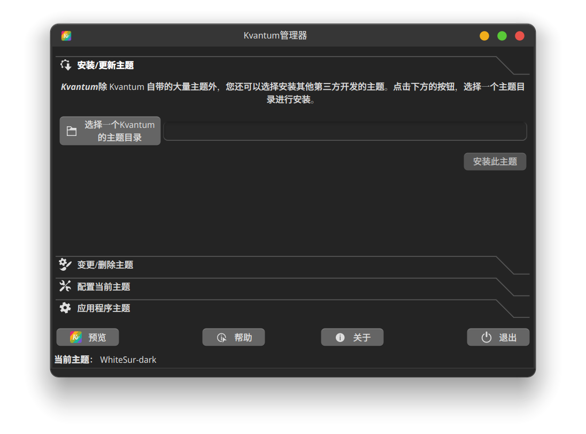Expand the 配置当前主题 section
Image resolution: width=586 pixels, height=434 pixels.
(x=104, y=287)
